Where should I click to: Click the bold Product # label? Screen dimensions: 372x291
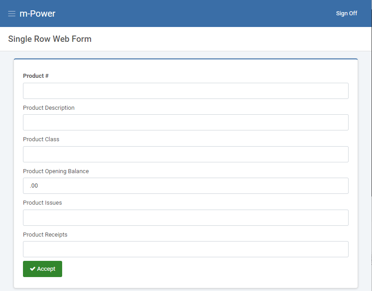[36, 76]
